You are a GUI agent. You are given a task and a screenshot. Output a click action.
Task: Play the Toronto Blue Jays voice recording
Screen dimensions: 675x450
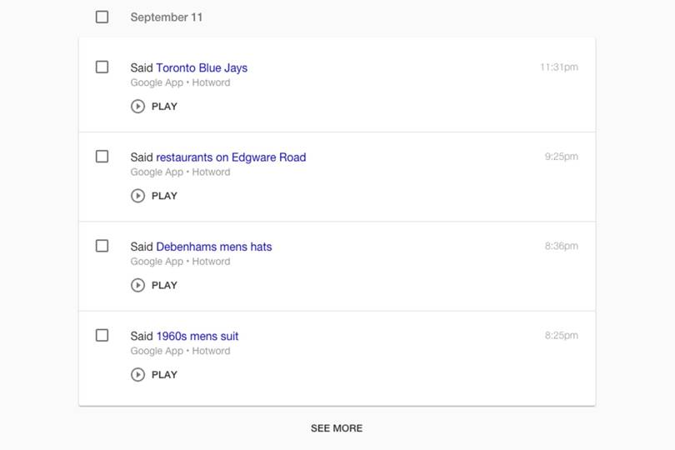pyautogui.click(x=154, y=107)
